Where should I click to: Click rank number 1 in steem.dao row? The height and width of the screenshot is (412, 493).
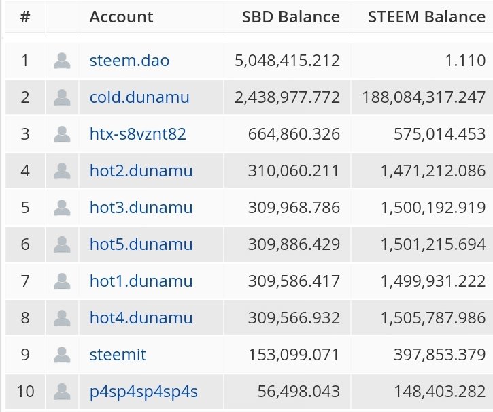(x=25, y=61)
